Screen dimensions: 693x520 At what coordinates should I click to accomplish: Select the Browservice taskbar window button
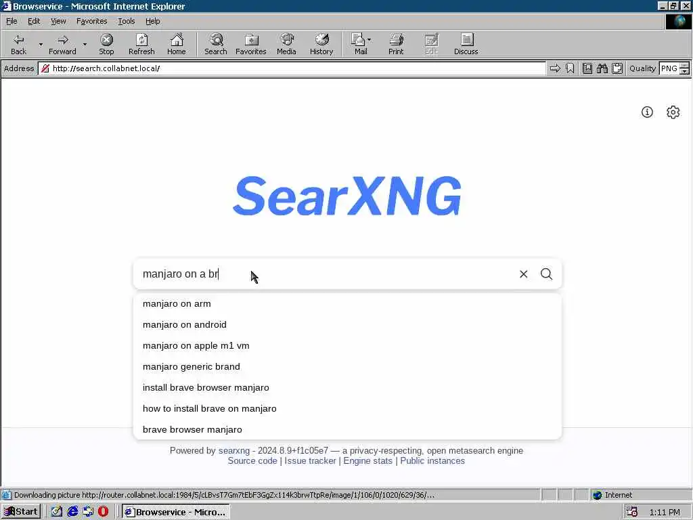[175, 512]
